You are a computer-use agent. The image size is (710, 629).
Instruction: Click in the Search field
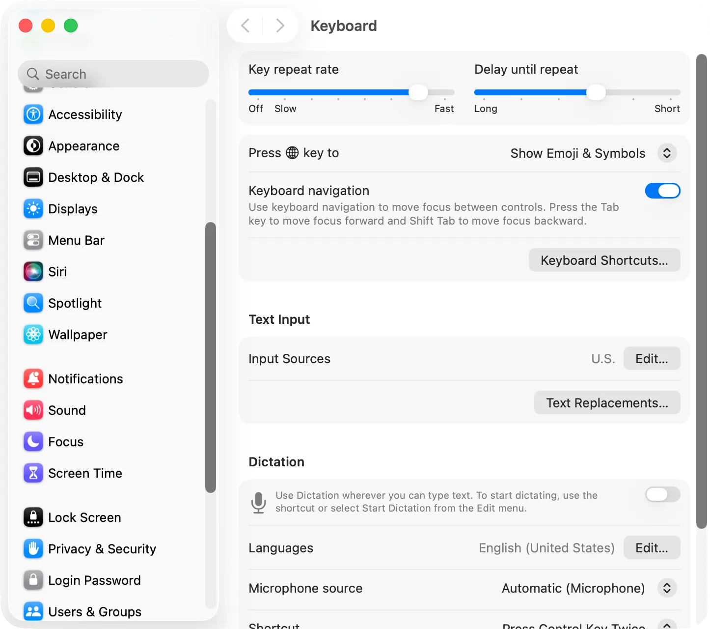[113, 74]
